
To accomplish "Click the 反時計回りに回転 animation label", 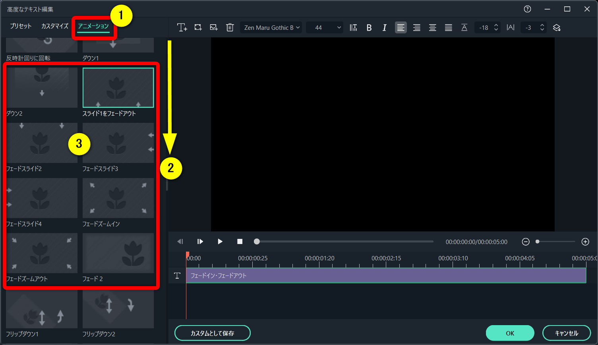I will (x=28, y=58).
